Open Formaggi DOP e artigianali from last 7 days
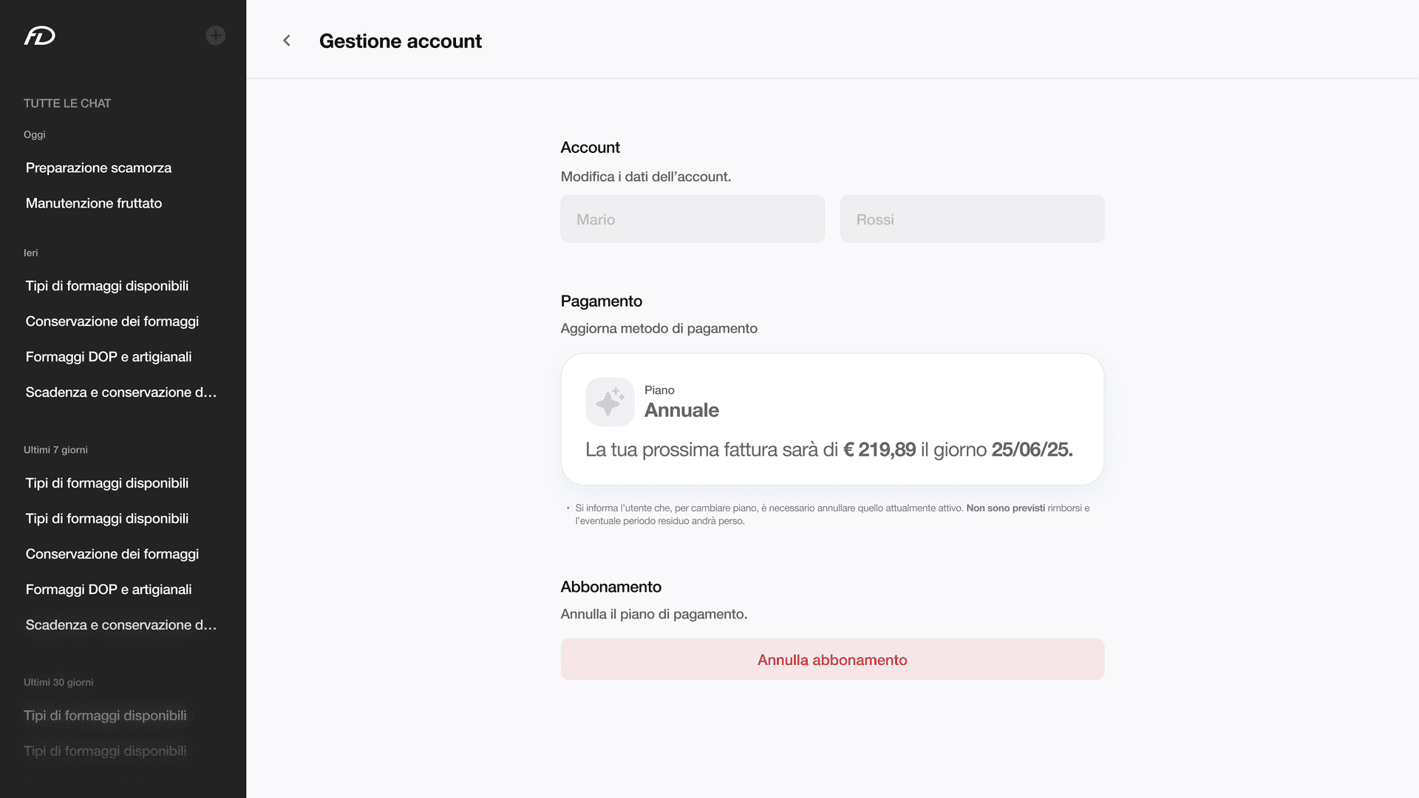Image resolution: width=1419 pixels, height=798 pixels. coord(109,590)
